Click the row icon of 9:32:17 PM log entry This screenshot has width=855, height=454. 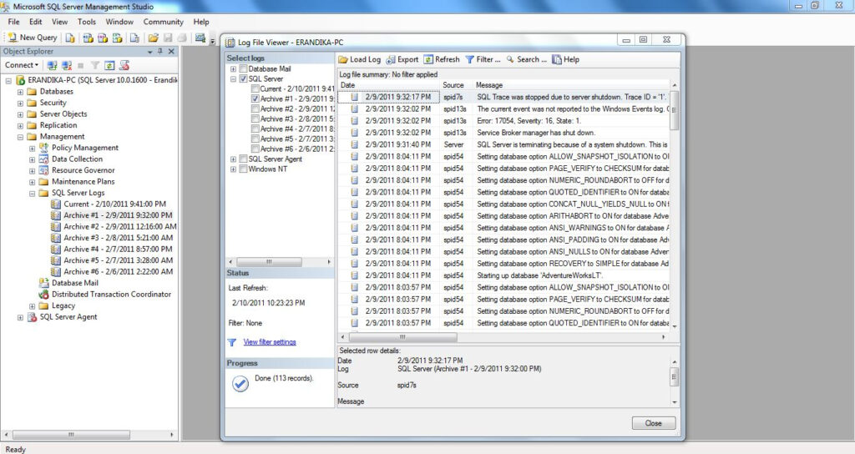pyautogui.click(x=354, y=97)
